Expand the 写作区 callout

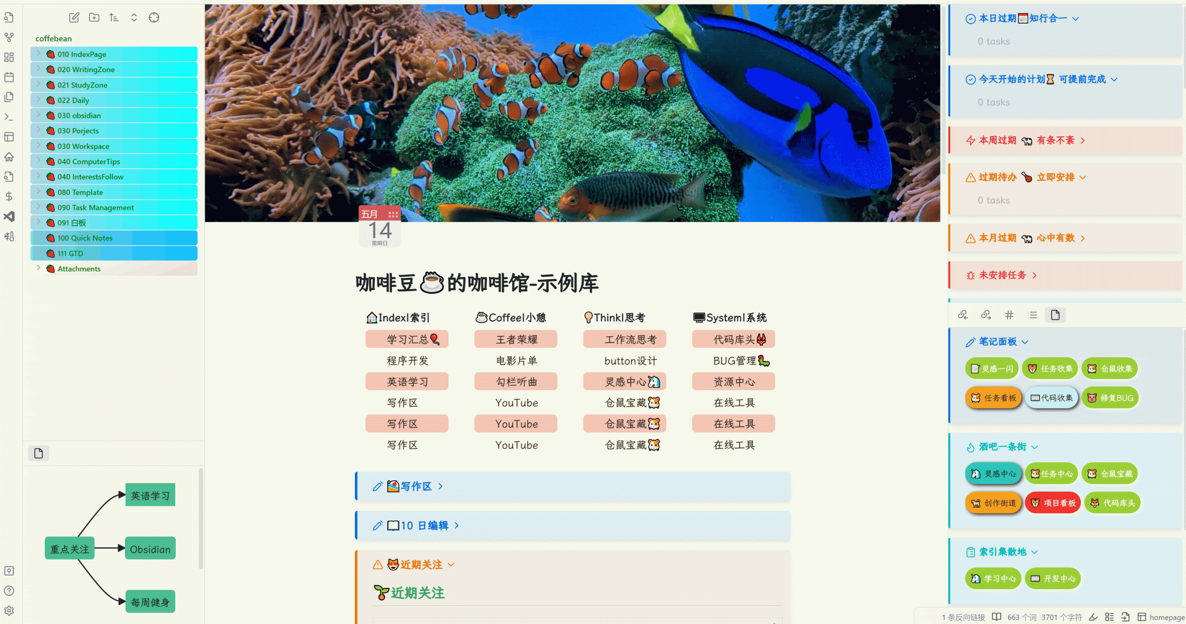click(x=441, y=486)
